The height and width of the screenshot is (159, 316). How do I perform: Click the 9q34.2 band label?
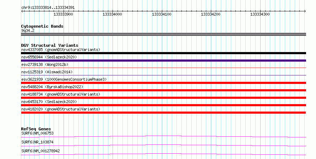coord(28,31)
